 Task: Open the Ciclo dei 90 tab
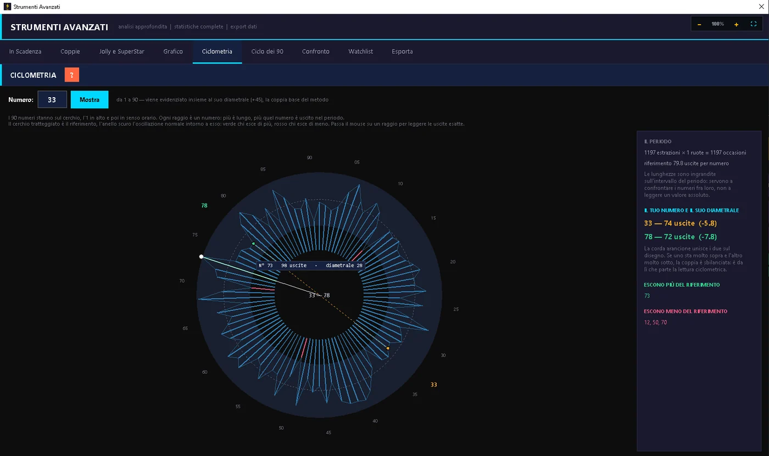tap(268, 52)
